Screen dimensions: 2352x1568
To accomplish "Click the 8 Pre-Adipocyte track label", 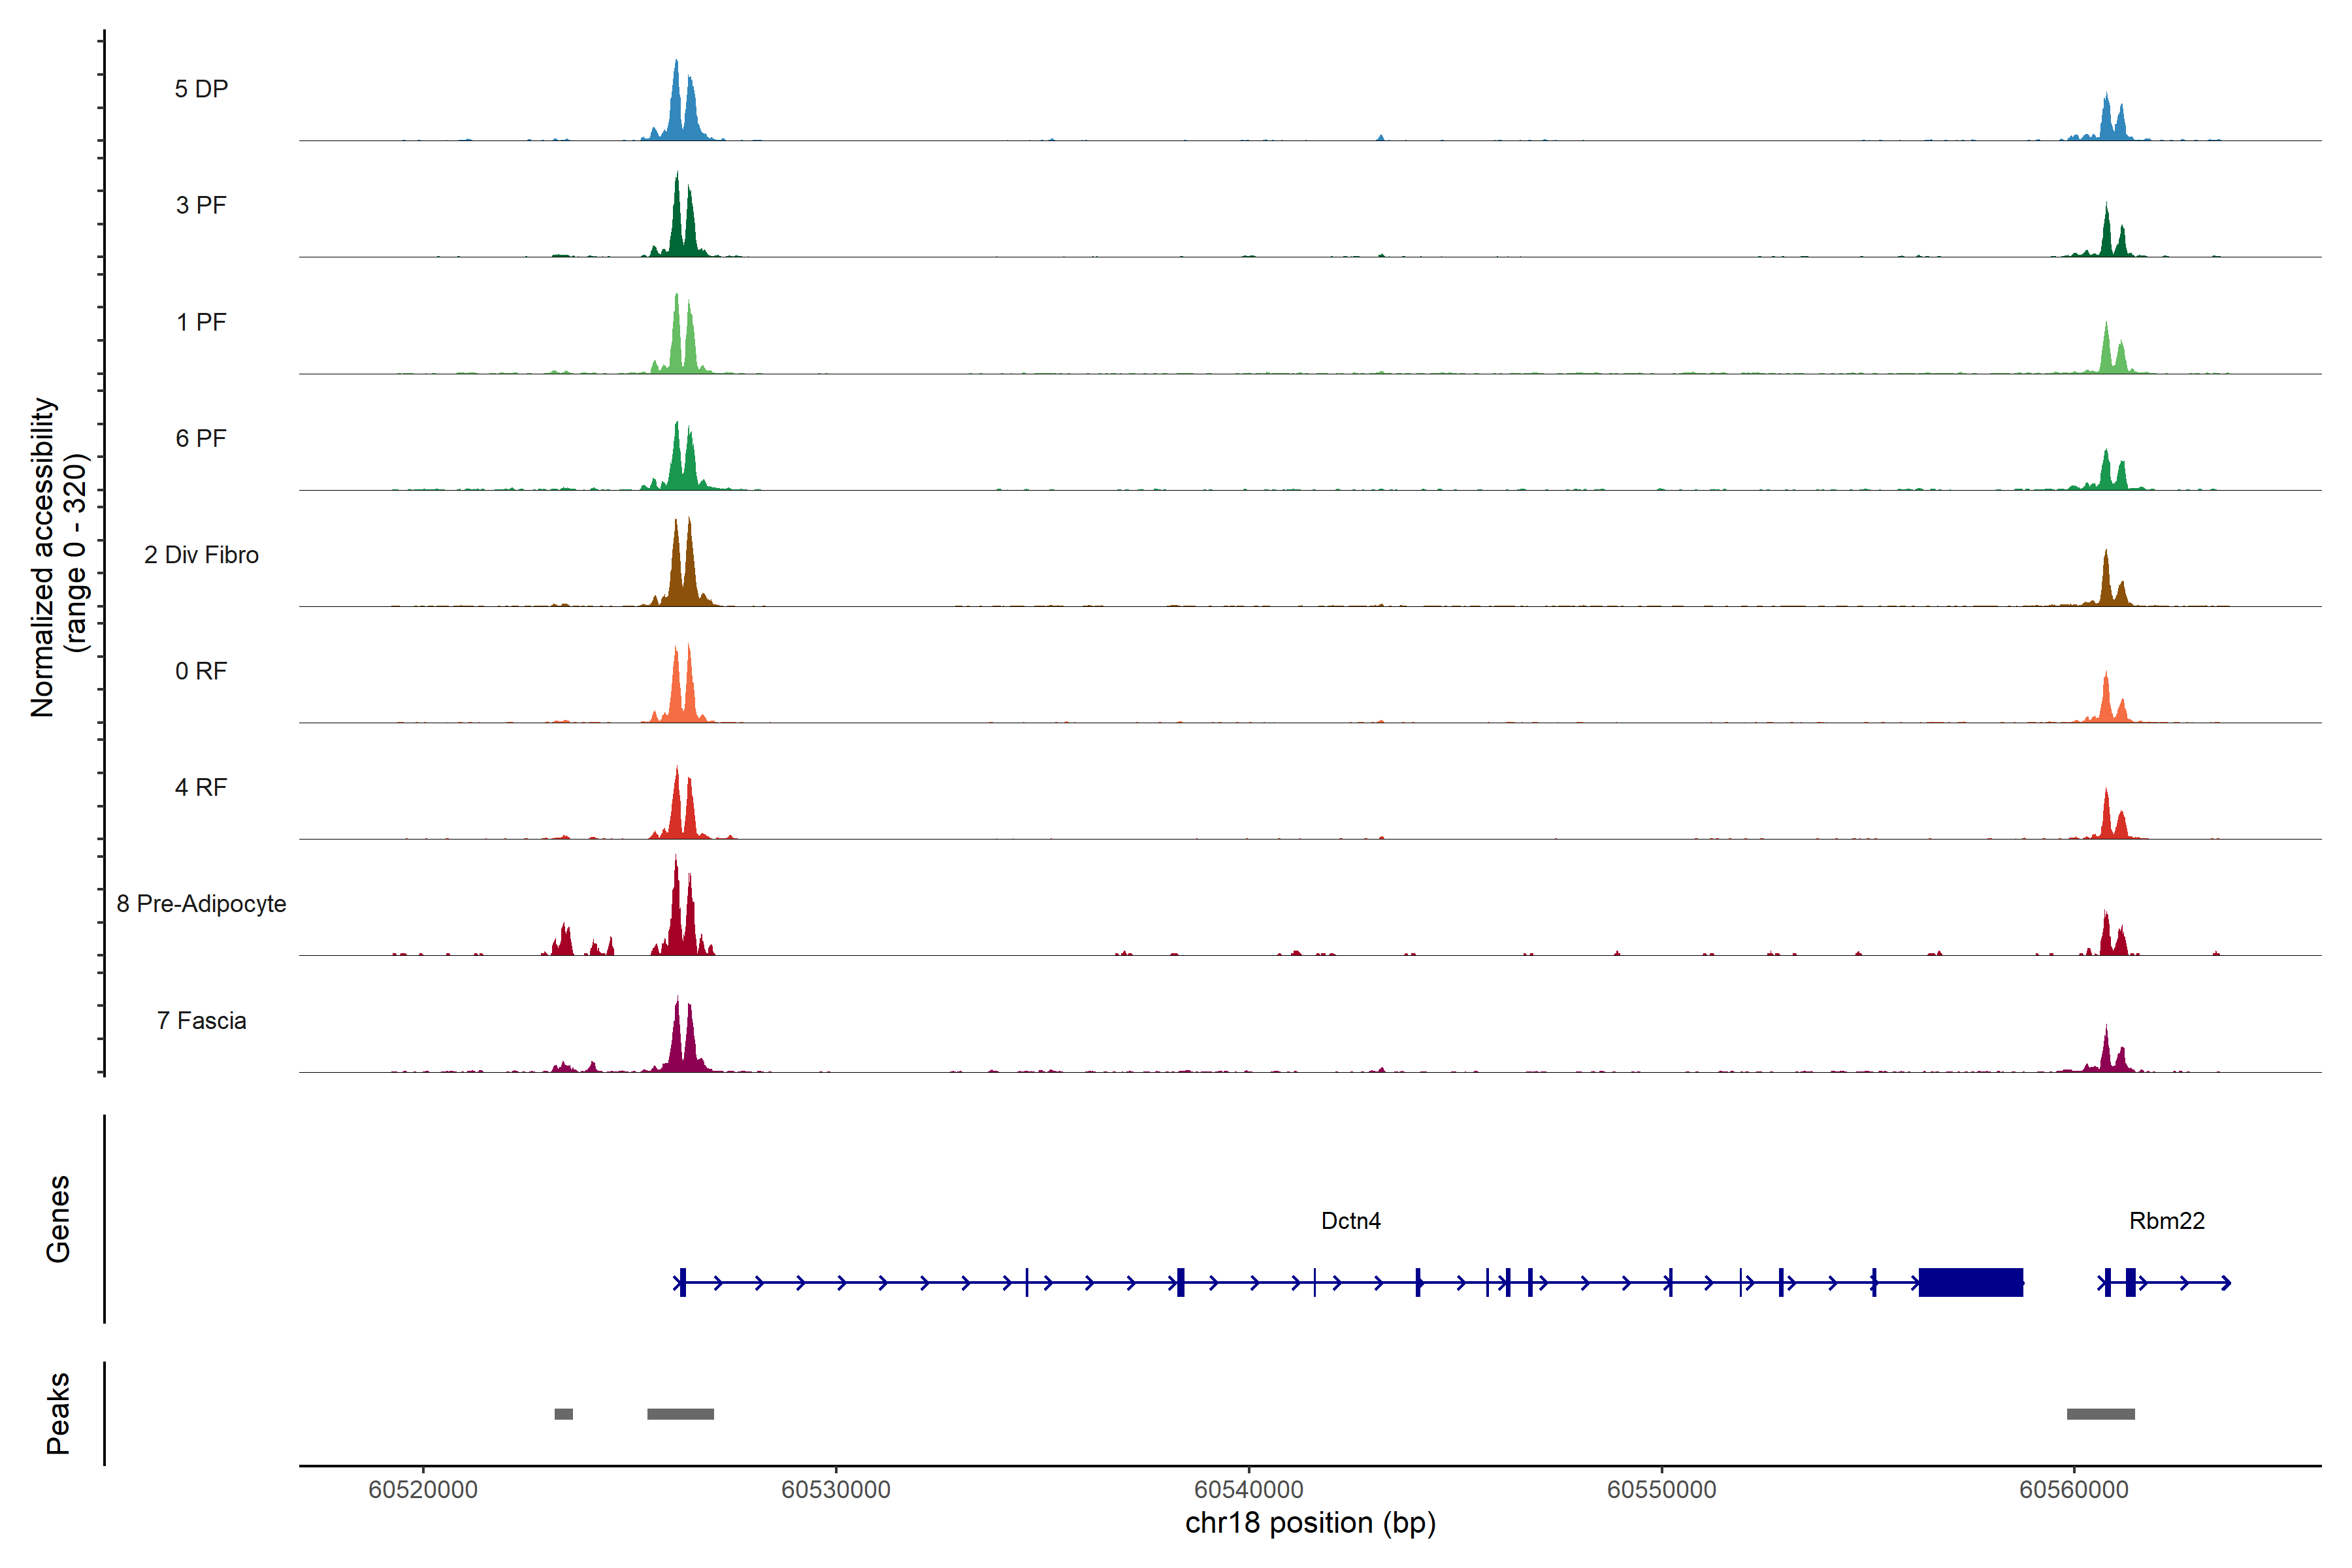I will 201,904.
